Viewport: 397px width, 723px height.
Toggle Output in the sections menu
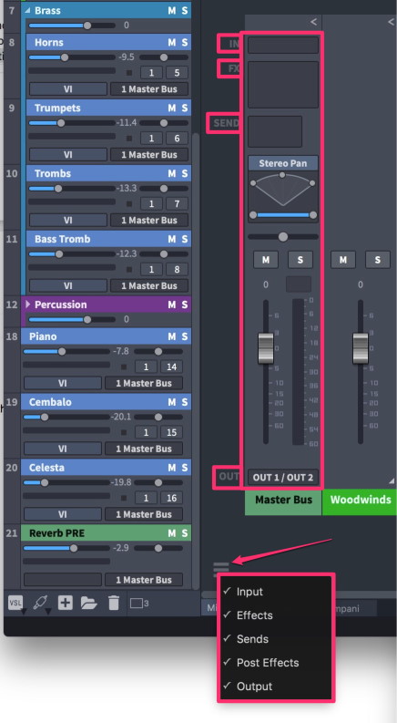coord(255,687)
